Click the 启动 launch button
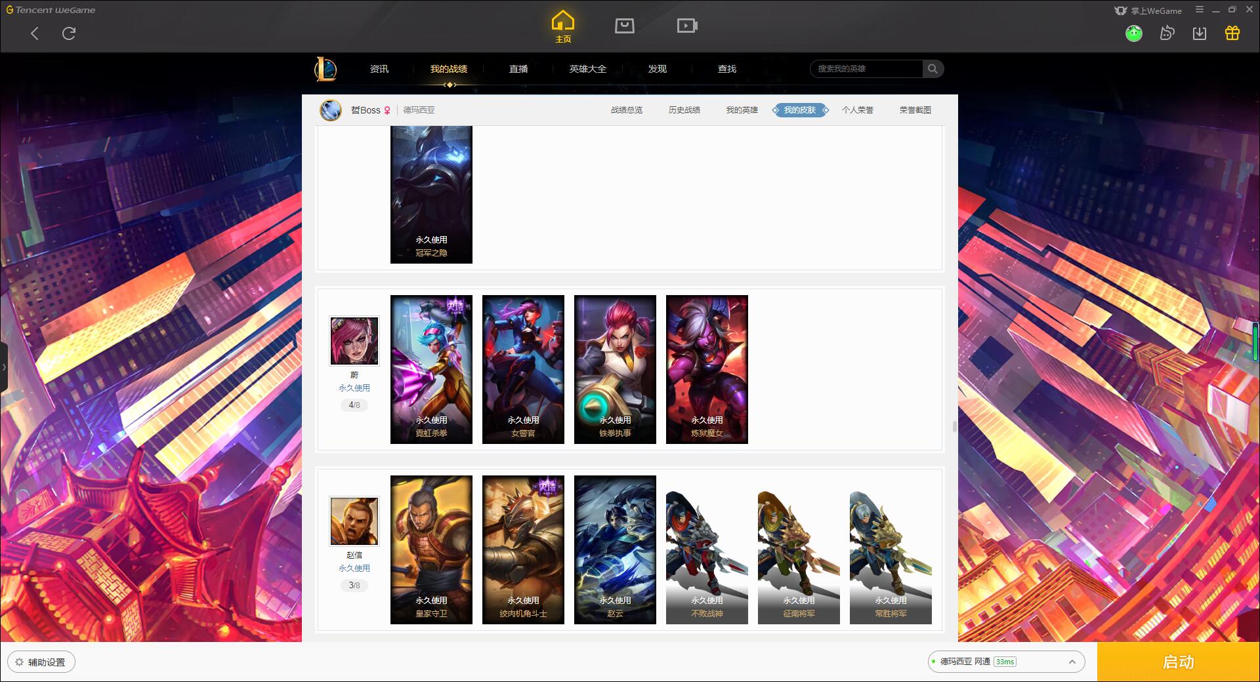This screenshot has width=1260, height=682. click(1178, 662)
